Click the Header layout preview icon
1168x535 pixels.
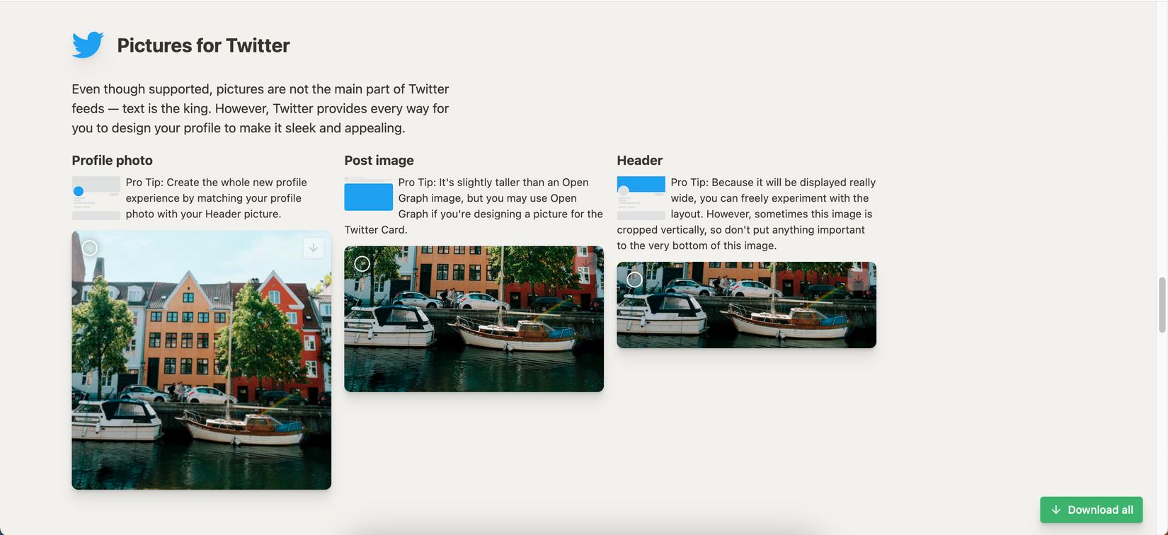[641, 198]
